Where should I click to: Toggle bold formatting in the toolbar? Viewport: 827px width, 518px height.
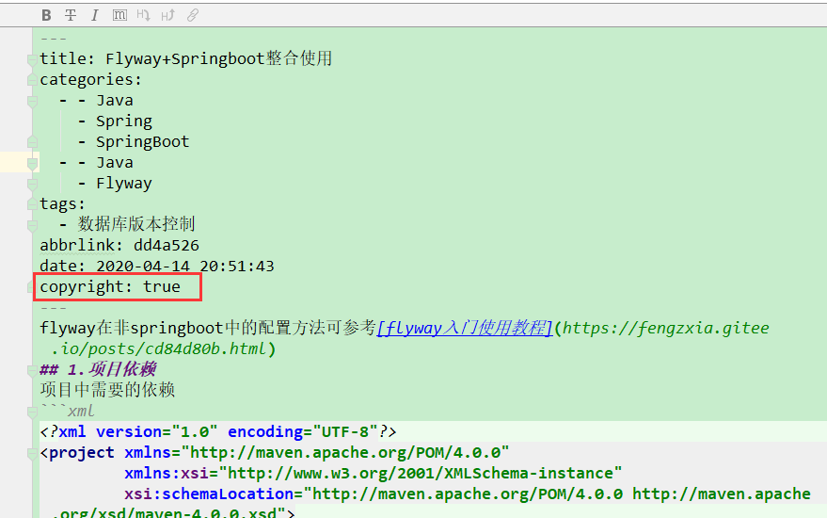coord(46,15)
